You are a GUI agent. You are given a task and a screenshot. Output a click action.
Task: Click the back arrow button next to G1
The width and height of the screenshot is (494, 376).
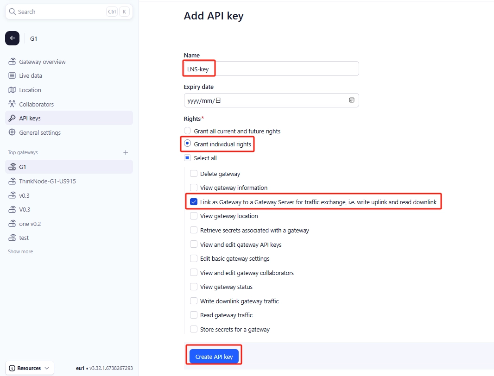coord(13,38)
